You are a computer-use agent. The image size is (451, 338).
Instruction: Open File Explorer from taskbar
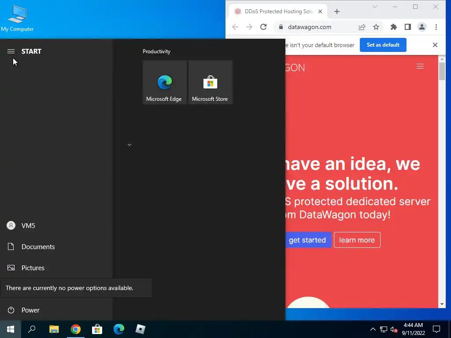click(x=54, y=329)
